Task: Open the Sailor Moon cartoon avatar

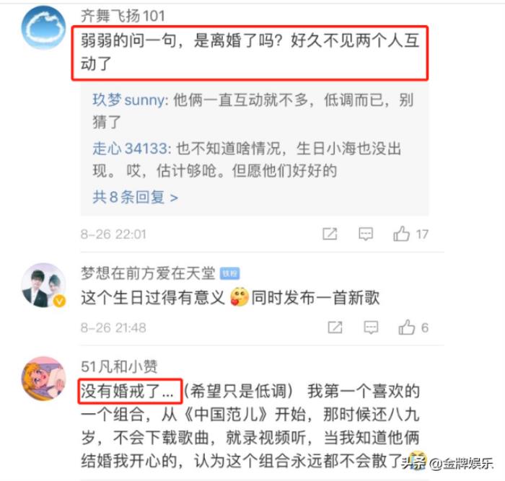Action: [x=43, y=379]
